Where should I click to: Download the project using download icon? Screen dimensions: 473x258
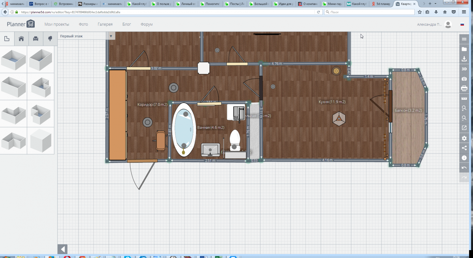[x=464, y=59]
